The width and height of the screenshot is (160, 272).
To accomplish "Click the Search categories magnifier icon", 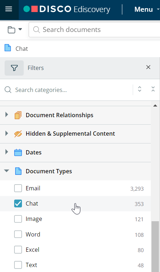I will pyautogui.click(x=8, y=90).
